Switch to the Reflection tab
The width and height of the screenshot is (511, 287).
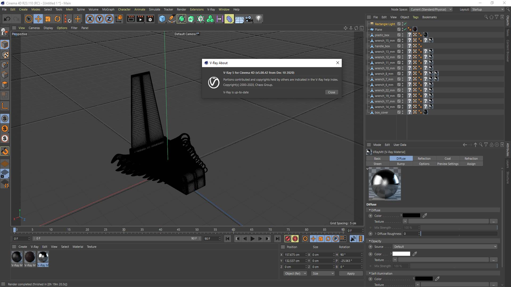tap(424, 159)
